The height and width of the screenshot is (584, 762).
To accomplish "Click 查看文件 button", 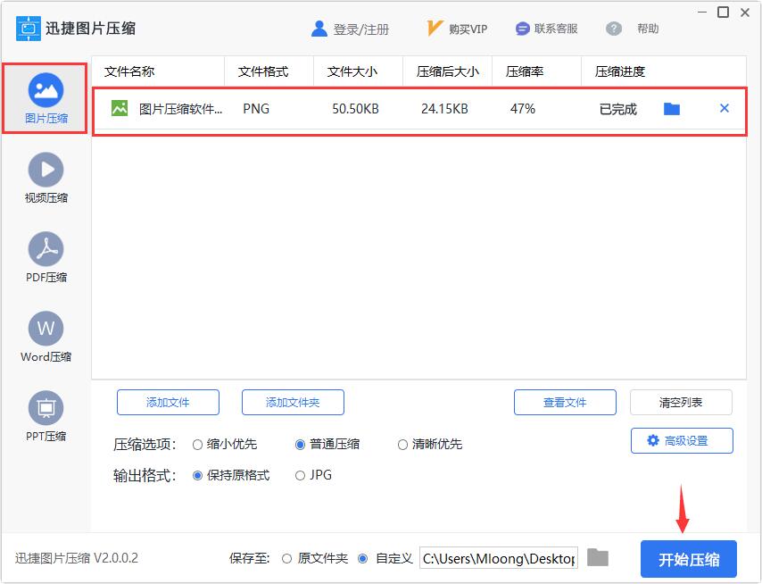I will (x=565, y=403).
